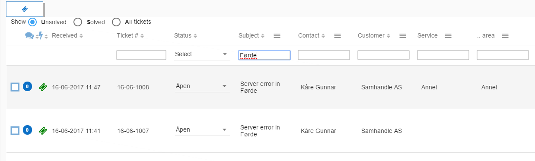Click the received date 16-06-2017 11:47
This screenshot has width=535, height=161.
(76, 87)
